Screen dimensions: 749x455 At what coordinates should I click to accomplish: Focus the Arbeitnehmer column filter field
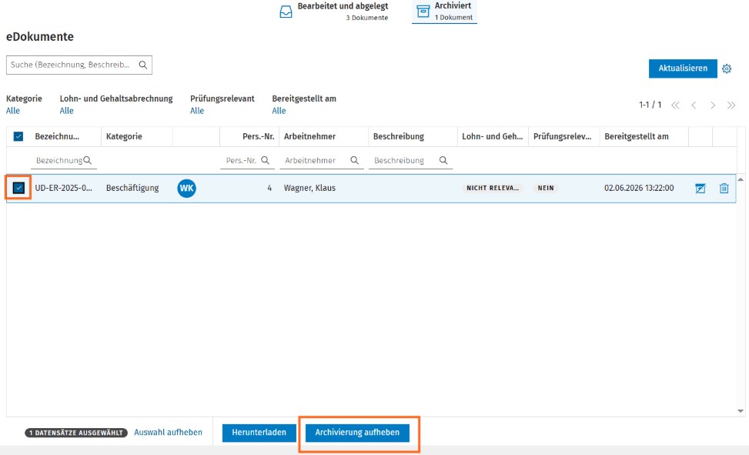tap(322, 161)
